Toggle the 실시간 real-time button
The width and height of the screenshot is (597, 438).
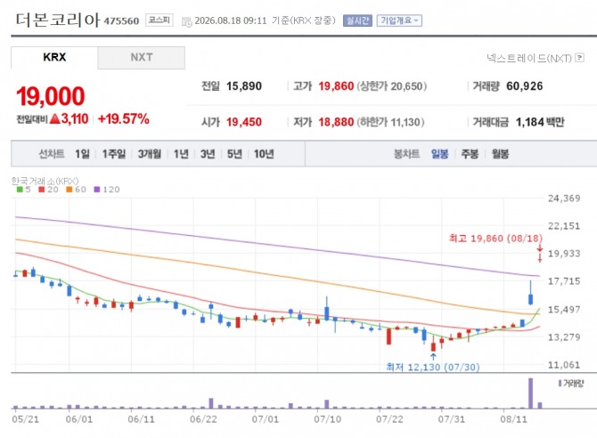[357, 20]
